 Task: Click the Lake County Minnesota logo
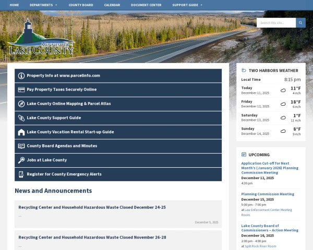click(x=41, y=40)
